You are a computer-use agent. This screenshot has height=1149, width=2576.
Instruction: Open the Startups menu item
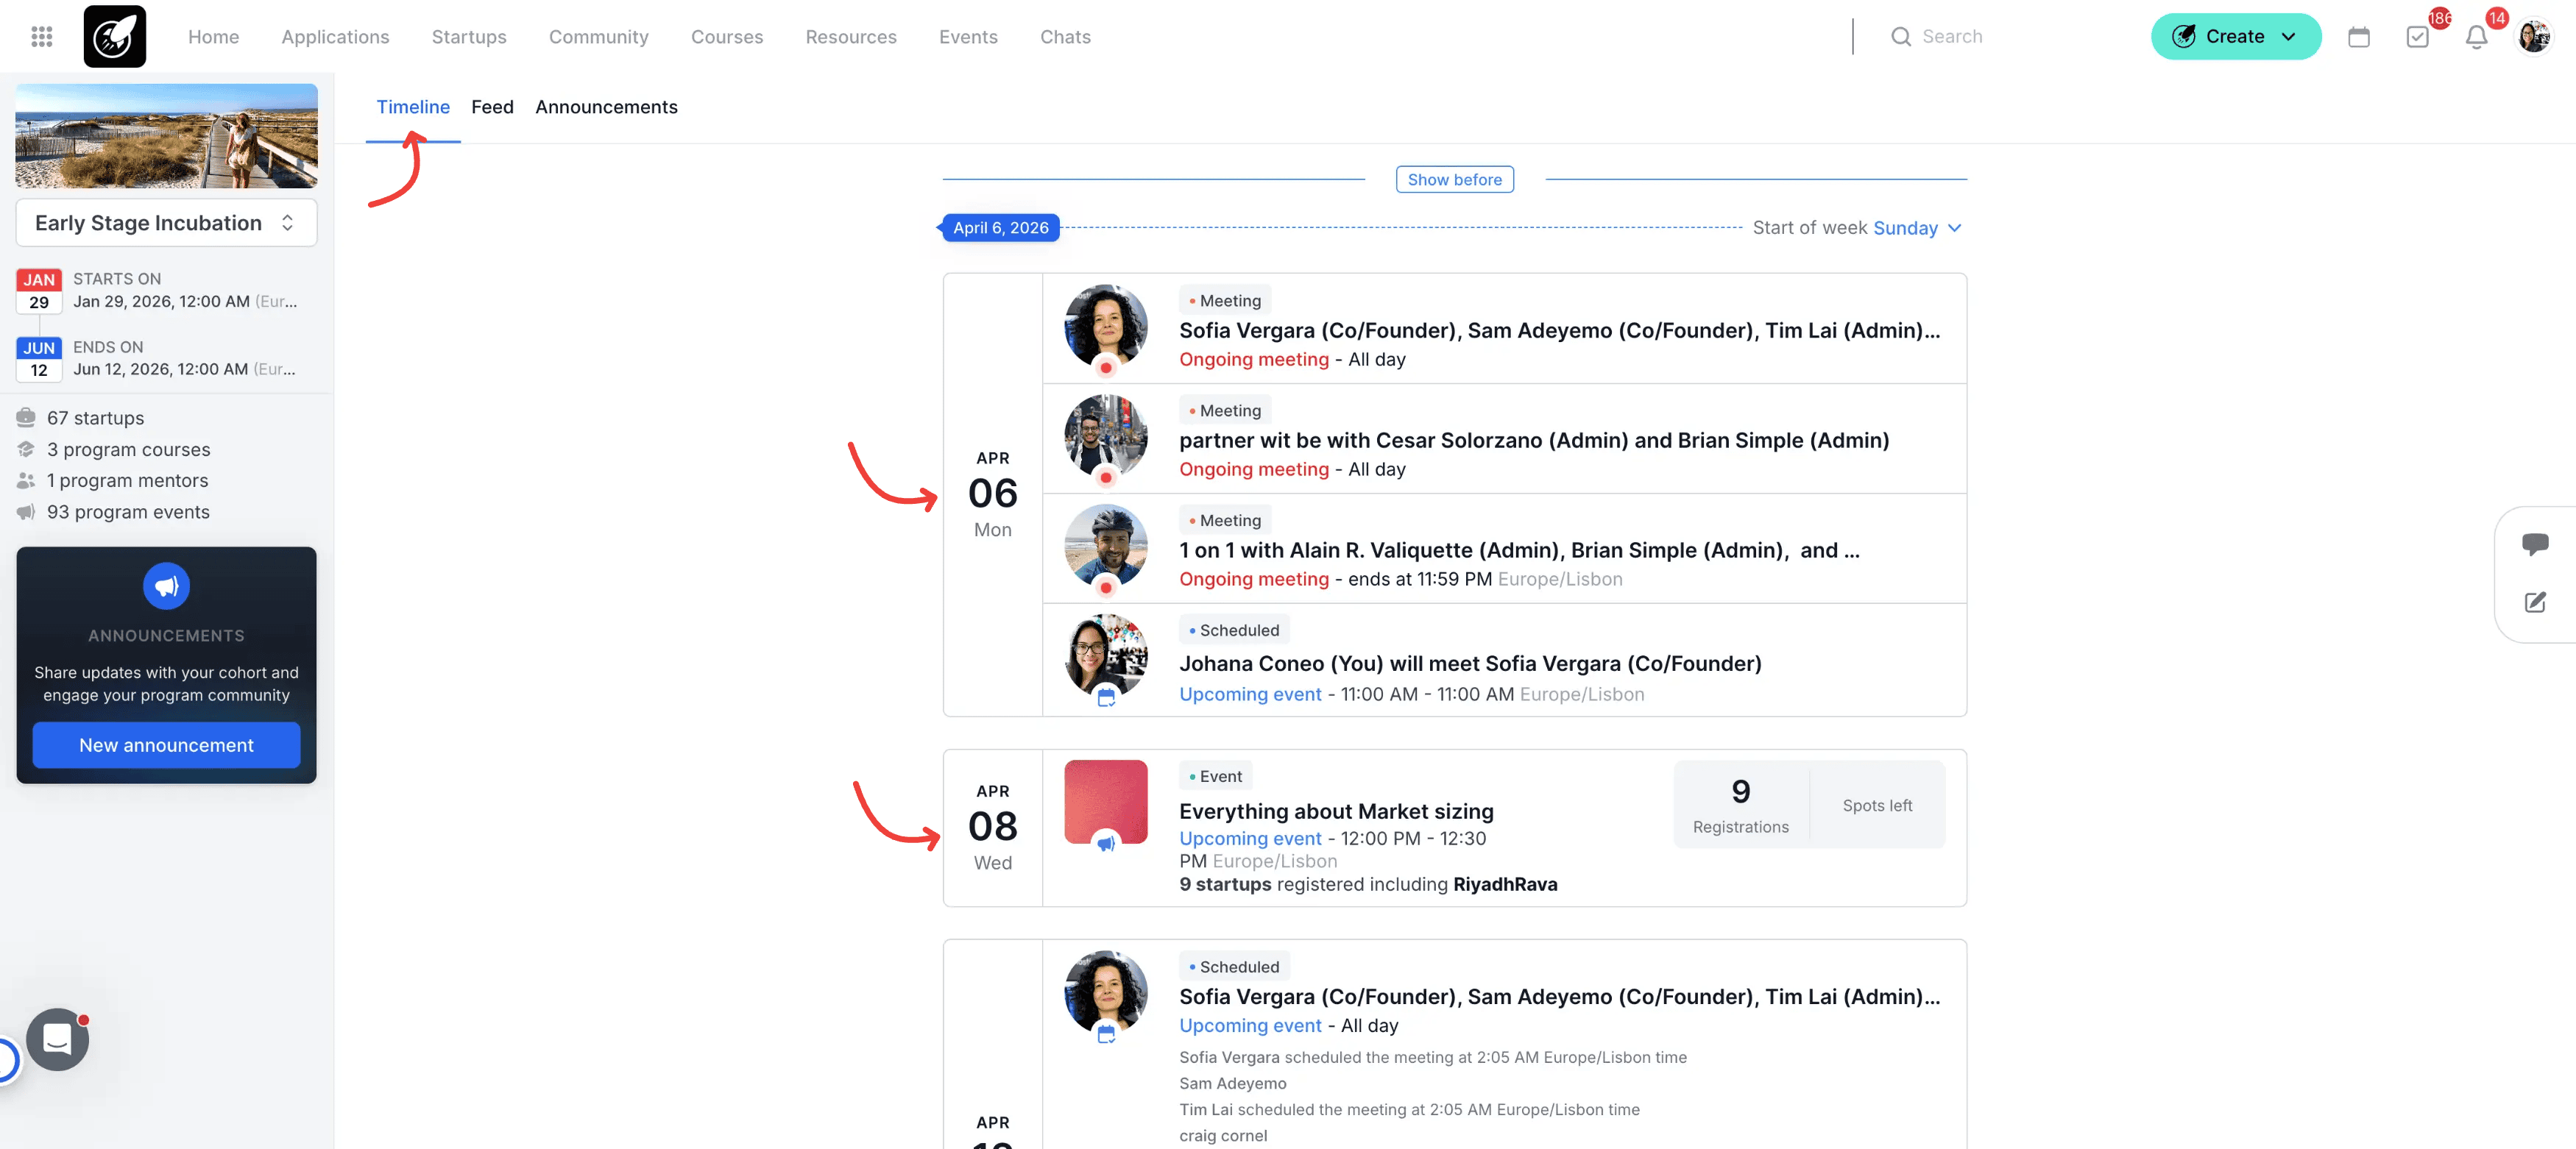click(468, 37)
